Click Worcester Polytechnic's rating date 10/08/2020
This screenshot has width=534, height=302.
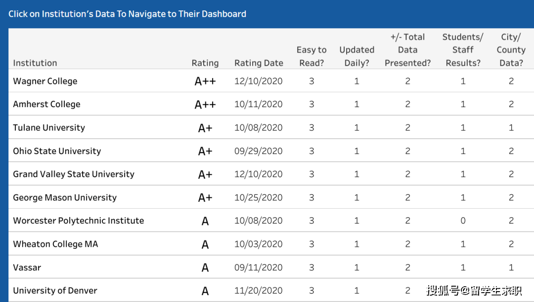tap(259, 221)
